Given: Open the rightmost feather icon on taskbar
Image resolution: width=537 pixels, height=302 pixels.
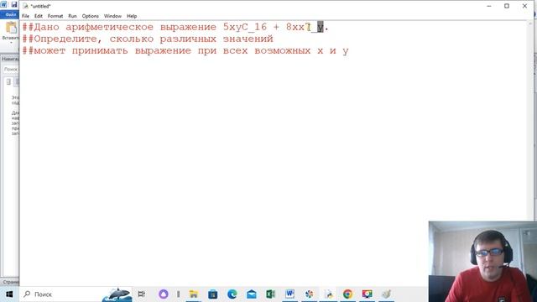Looking at the screenshot, I should point(386,294).
